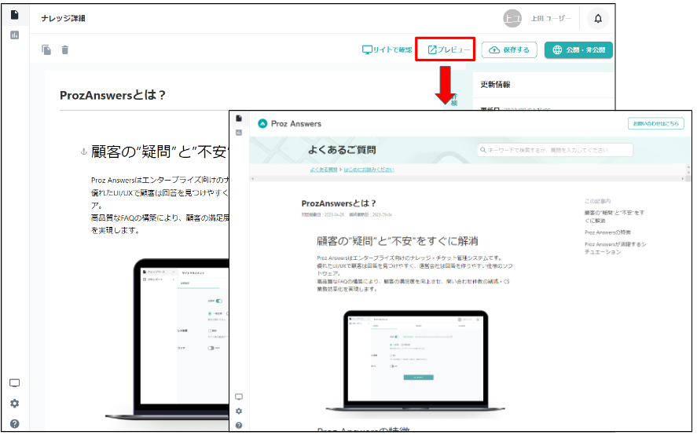Click よくあるご質問 heading in preview
The height and width of the screenshot is (435, 697).
tap(342, 150)
